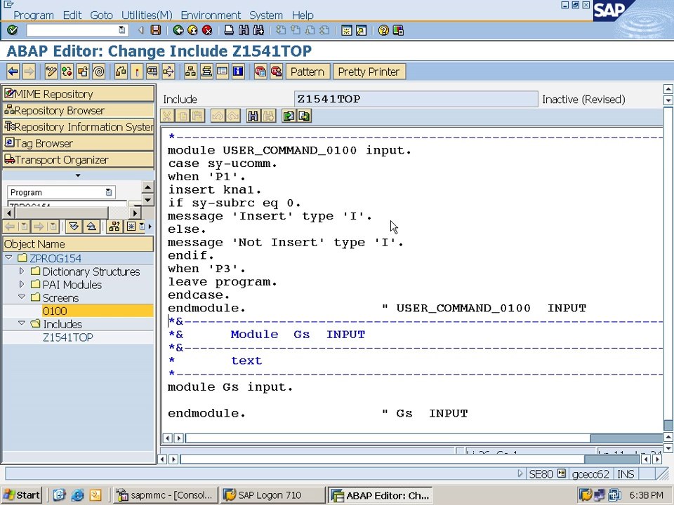Click the red Cancel icon

tap(207, 30)
